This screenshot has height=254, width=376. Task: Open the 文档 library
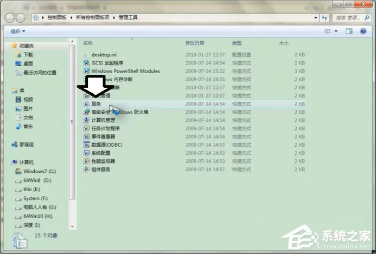pos(28,118)
